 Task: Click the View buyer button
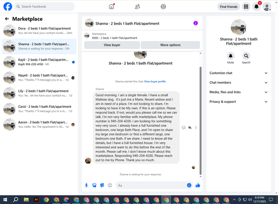tap(112, 45)
